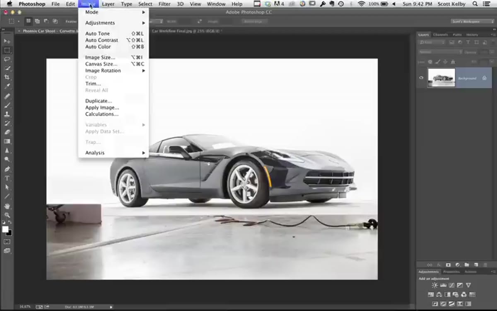Image resolution: width=497 pixels, height=311 pixels.
Task: Select the Lasso tool
Action: click(x=7, y=59)
